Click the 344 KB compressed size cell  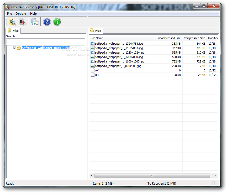[201, 44]
